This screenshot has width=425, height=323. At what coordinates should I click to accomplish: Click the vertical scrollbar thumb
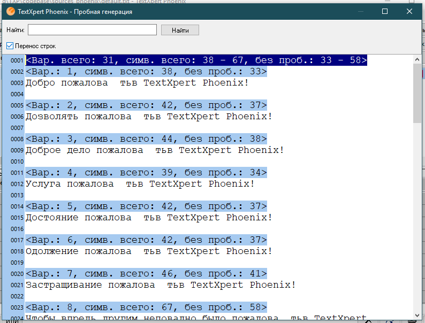pyautogui.click(x=417, y=94)
